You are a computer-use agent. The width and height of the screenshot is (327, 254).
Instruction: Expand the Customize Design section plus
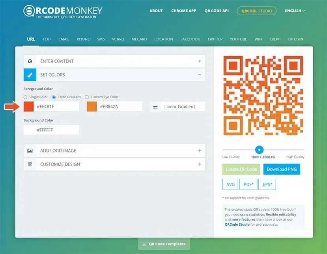pyautogui.click(x=200, y=164)
